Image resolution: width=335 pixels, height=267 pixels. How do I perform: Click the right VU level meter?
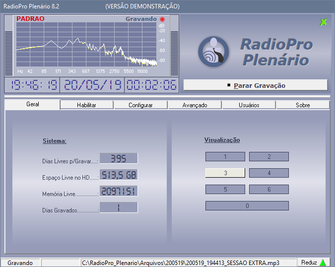(174, 54)
